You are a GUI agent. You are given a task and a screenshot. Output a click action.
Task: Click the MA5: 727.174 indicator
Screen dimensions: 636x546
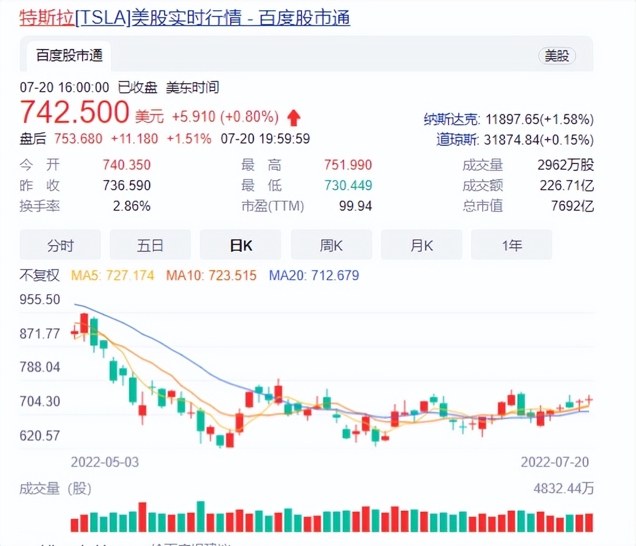coord(112,275)
